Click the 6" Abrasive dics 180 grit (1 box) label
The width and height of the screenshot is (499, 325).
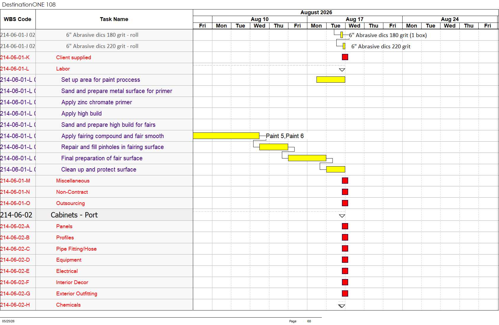[388, 35]
